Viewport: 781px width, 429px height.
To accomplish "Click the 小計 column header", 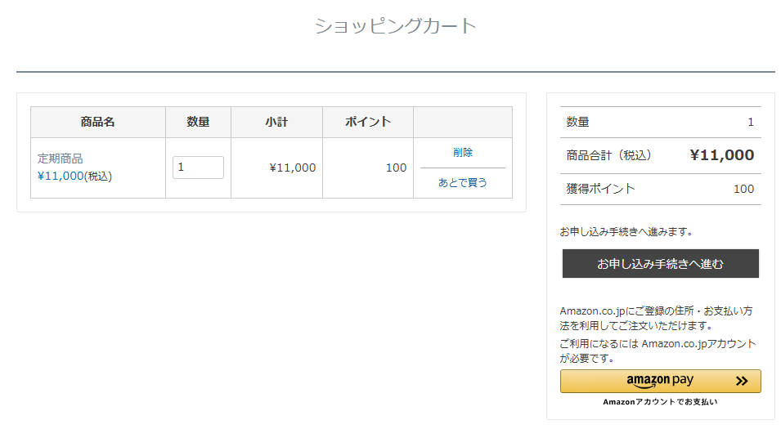I will pyautogui.click(x=277, y=122).
